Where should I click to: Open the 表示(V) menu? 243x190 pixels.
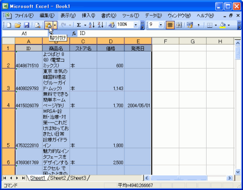(x=68, y=16)
